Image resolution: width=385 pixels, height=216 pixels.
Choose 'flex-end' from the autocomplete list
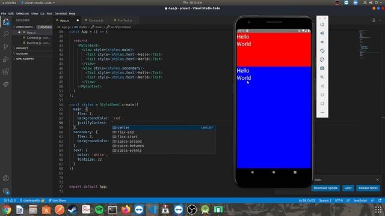pyautogui.click(x=164, y=132)
